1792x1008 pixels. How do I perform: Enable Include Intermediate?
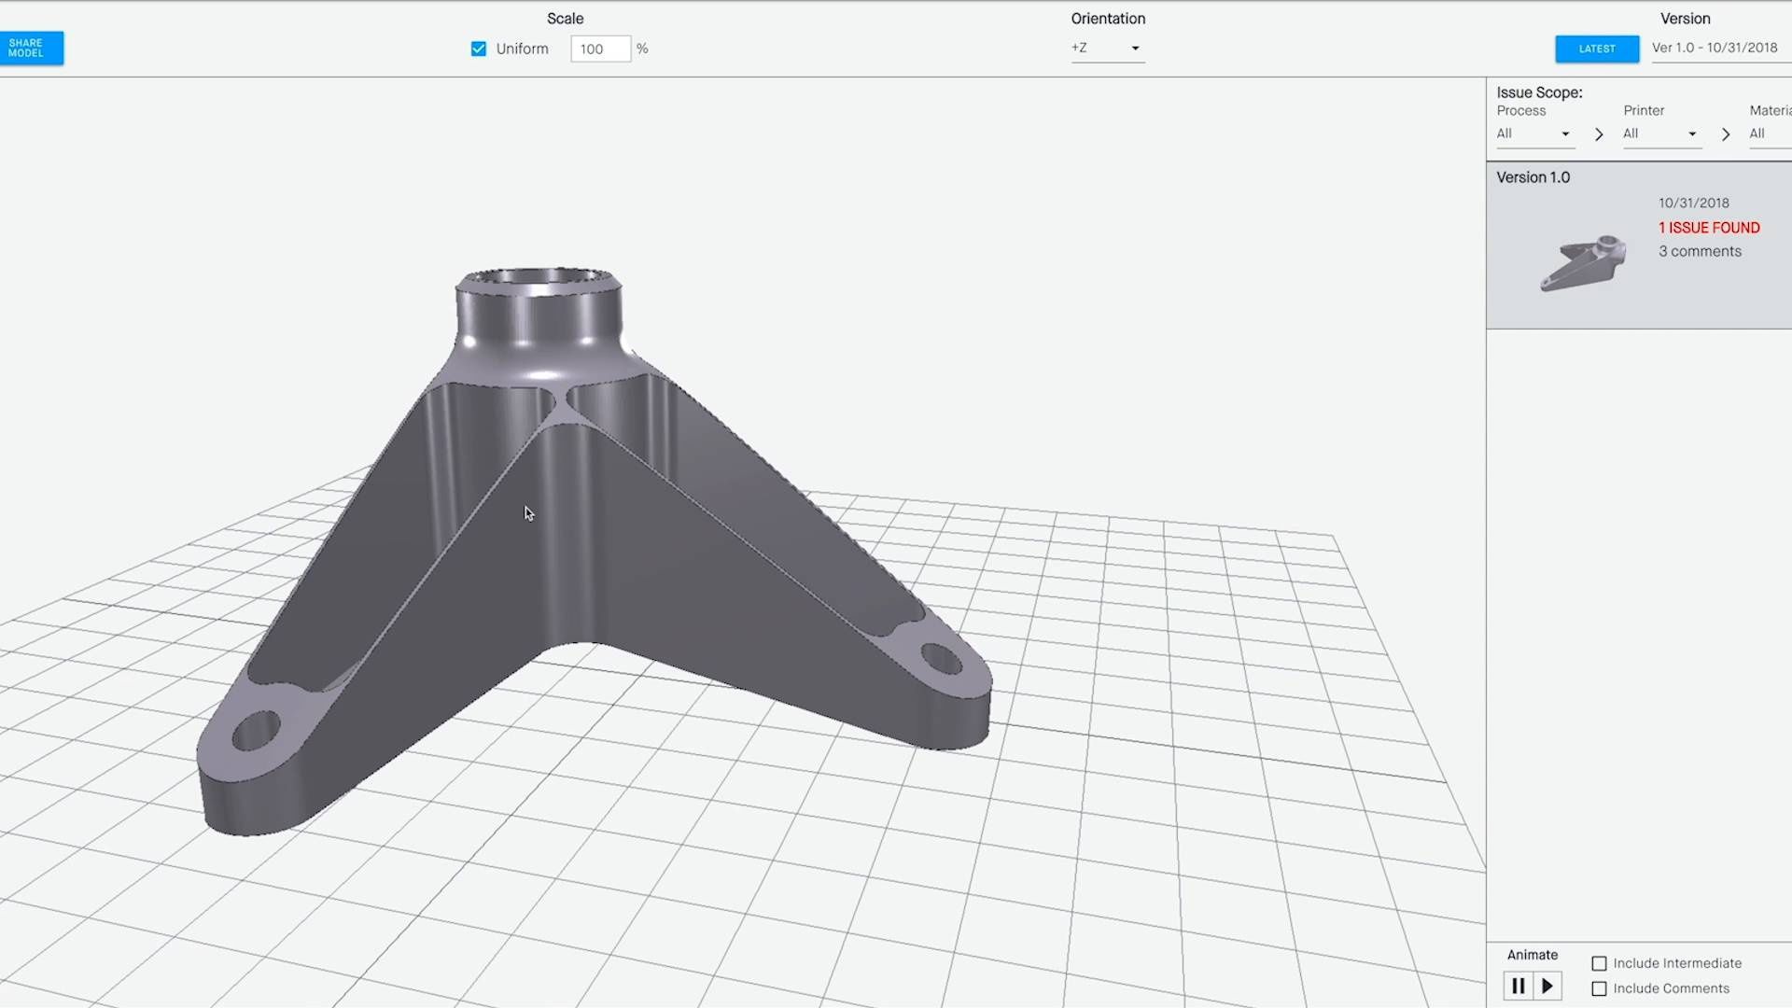pos(1601,963)
